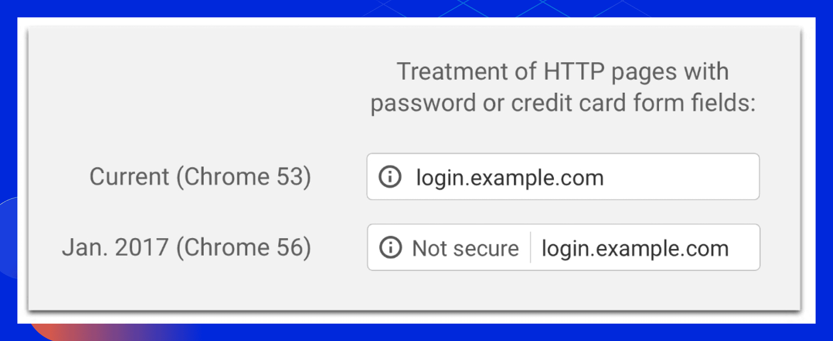Click the word Treatment in the heading
This screenshot has height=341, width=833.
click(x=452, y=71)
